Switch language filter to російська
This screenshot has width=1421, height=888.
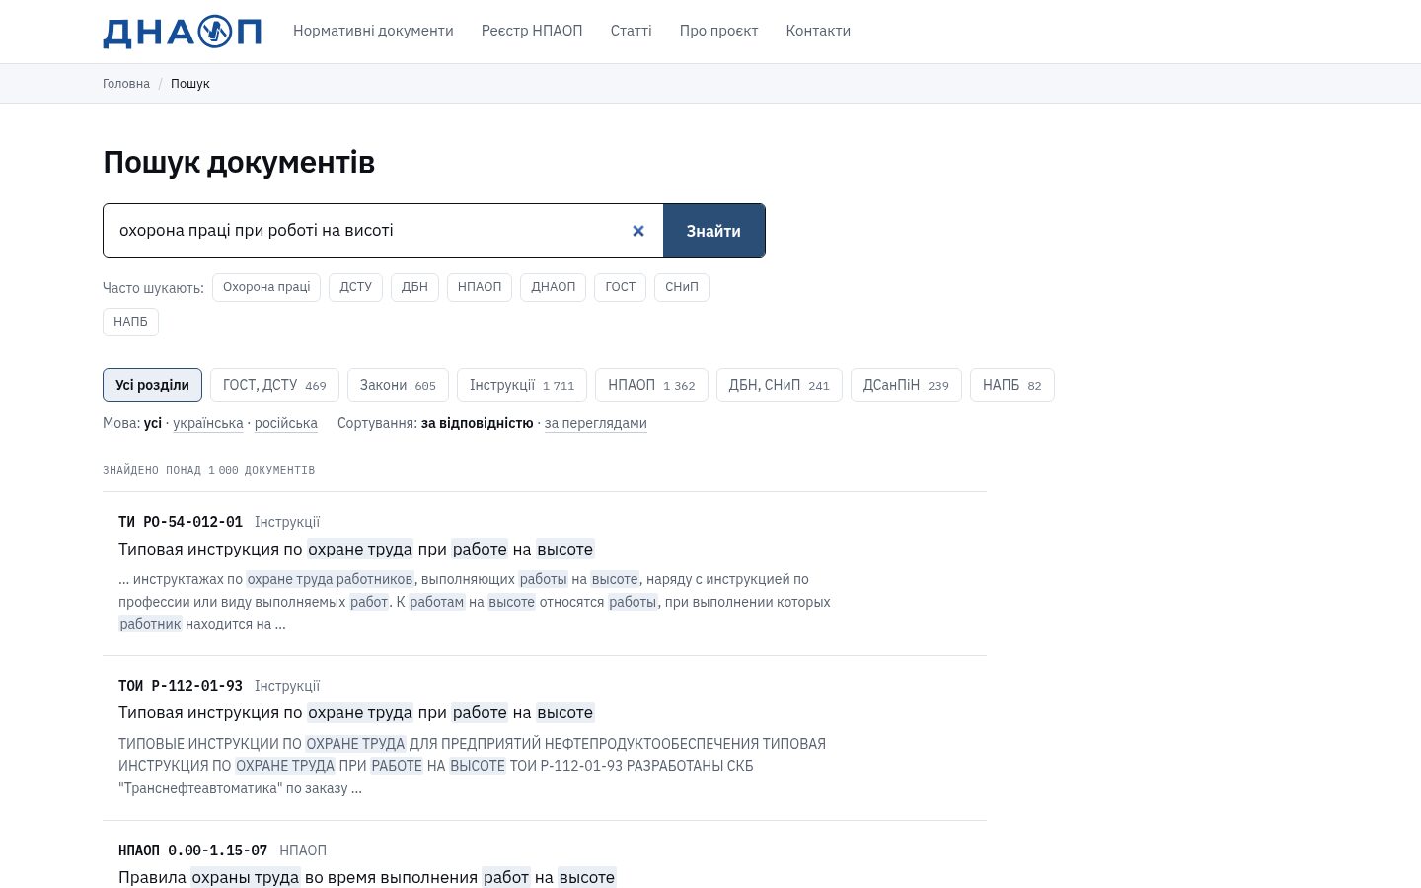pyautogui.click(x=286, y=423)
